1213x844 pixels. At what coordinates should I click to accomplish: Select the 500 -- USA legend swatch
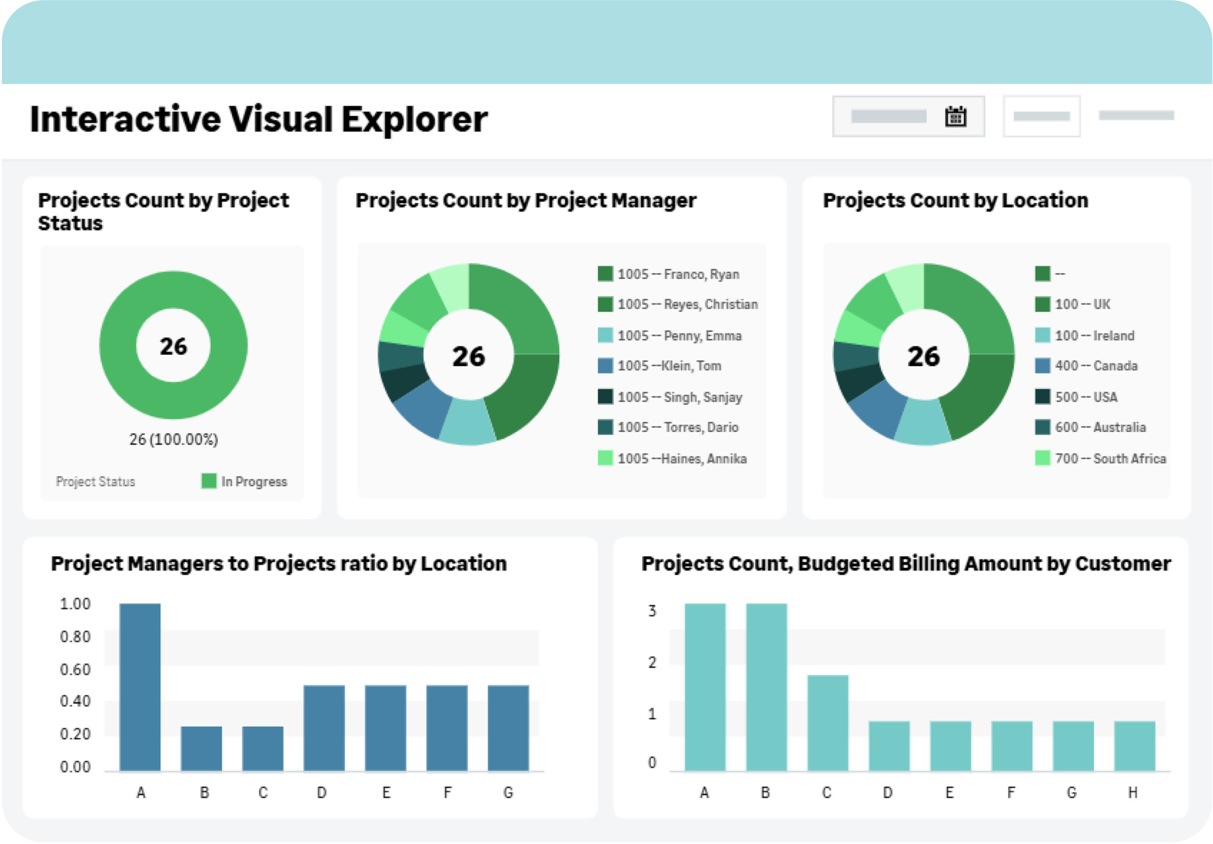pos(1042,396)
